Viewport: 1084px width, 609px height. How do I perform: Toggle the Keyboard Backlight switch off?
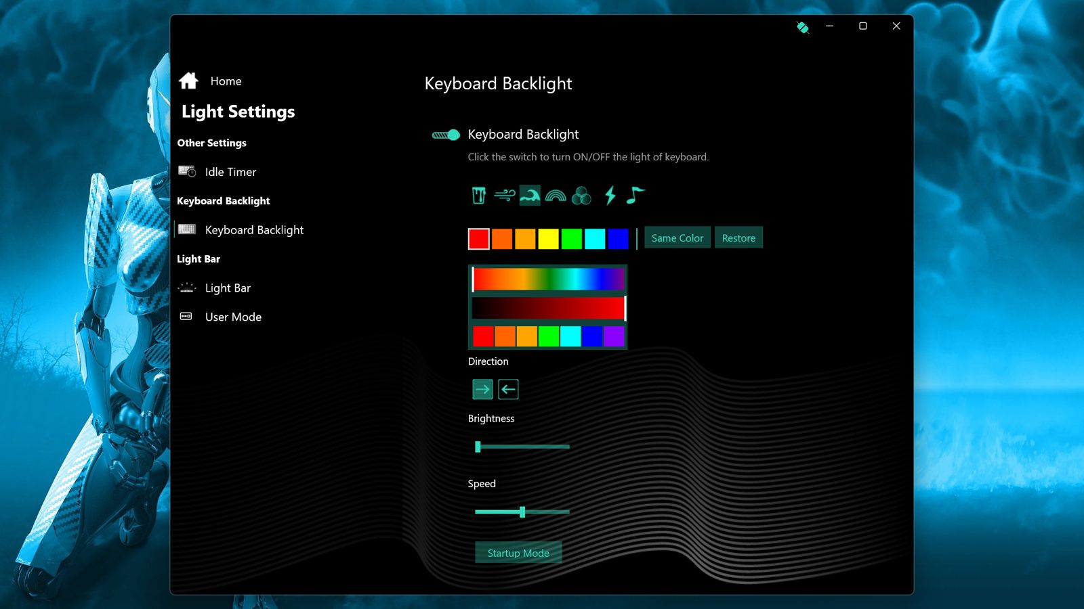[446, 135]
